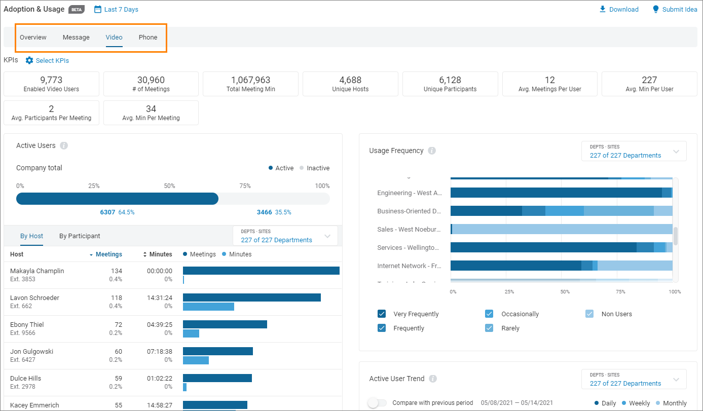The width and height of the screenshot is (703, 411).
Task: Enable the Compare with previous period toggle
Action: point(377,402)
